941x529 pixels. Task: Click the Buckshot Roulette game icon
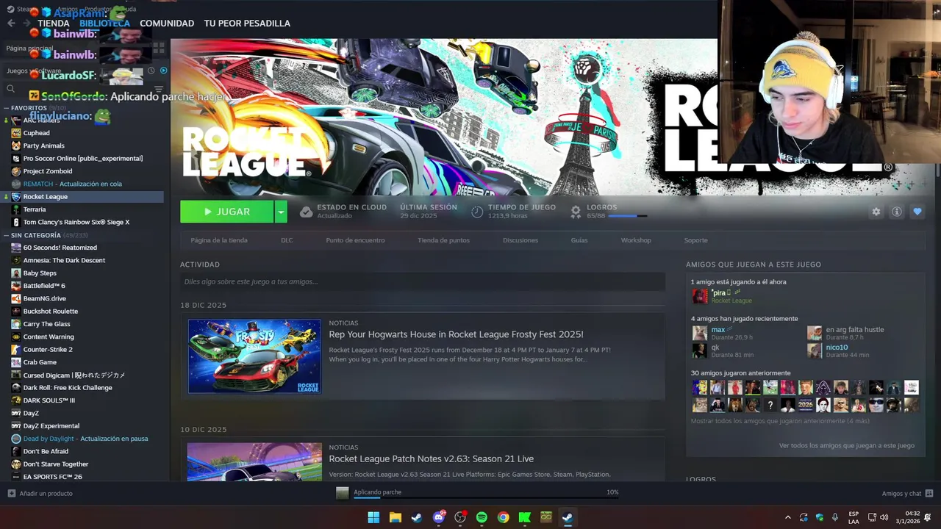[x=16, y=311]
